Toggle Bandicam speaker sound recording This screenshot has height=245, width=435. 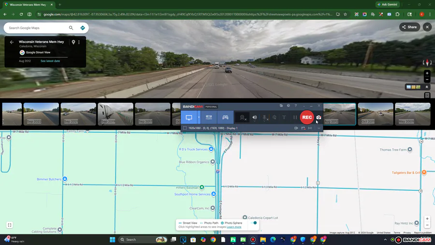tap(254, 118)
